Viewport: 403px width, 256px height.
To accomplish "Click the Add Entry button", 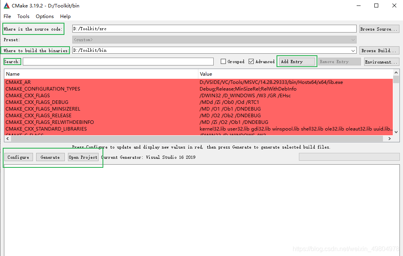I will pyautogui.click(x=297, y=62).
